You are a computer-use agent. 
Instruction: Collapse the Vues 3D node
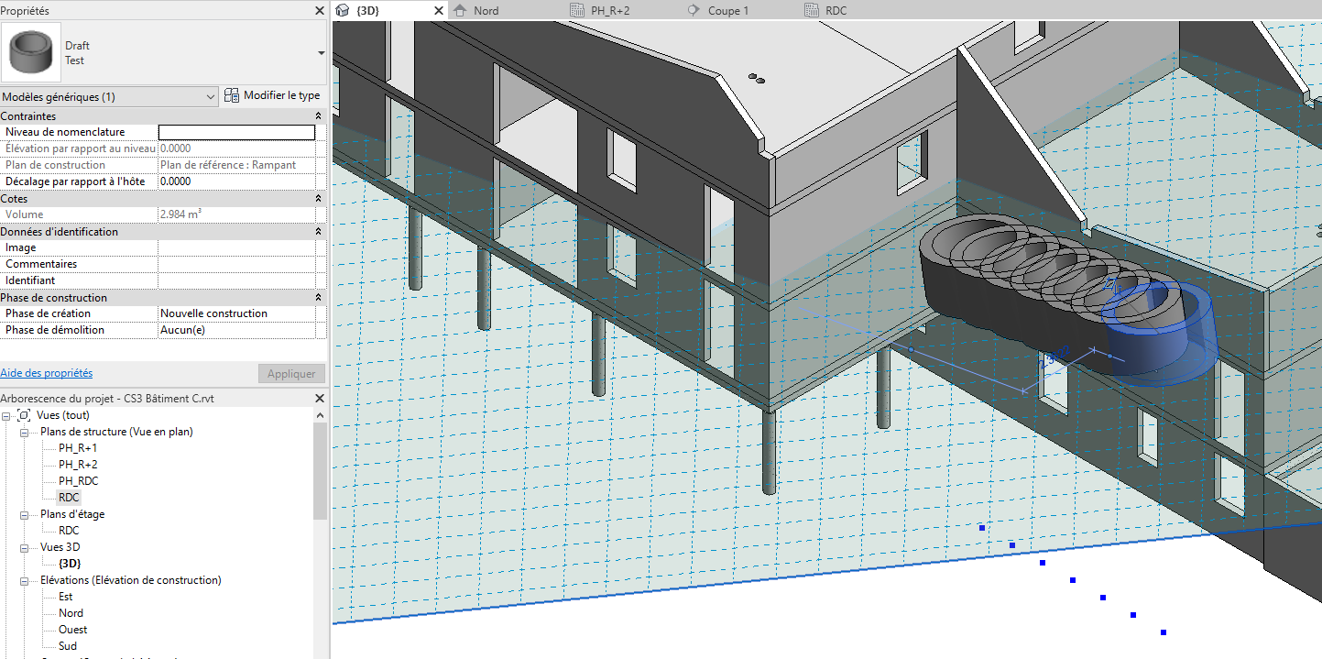pyautogui.click(x=26, y=547)
